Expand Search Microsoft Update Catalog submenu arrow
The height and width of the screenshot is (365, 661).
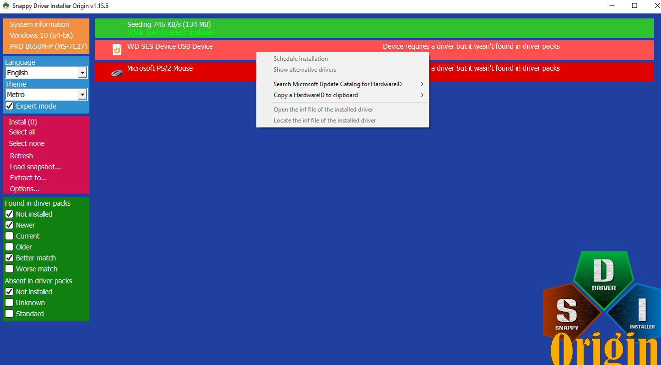pyautogui.click(x=422, y=84)
